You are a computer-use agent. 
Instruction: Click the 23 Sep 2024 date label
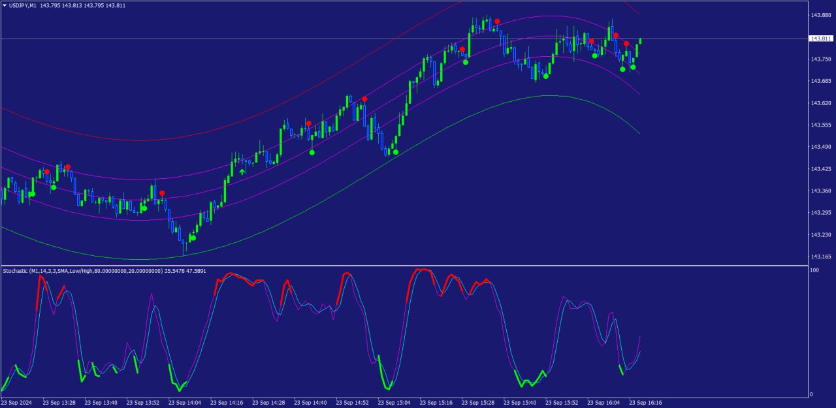[17, 403]
